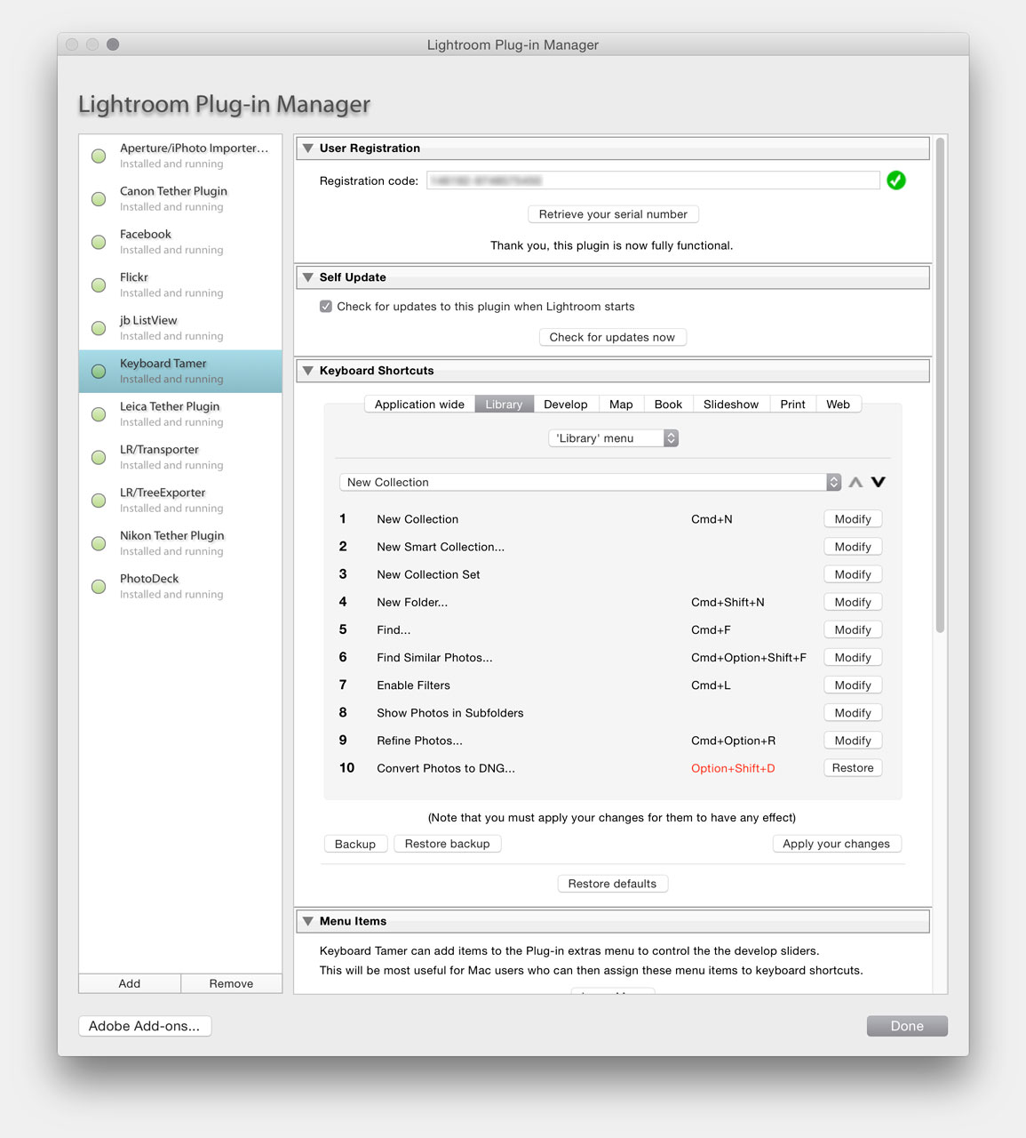The image size is (1026, 1138).
Task: Remove the selected plug-in
Action: [x=231, y=983]
